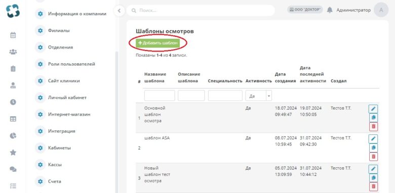Open the patients group icon
Viewport: 395px width, 193px height.
(13, 52)
